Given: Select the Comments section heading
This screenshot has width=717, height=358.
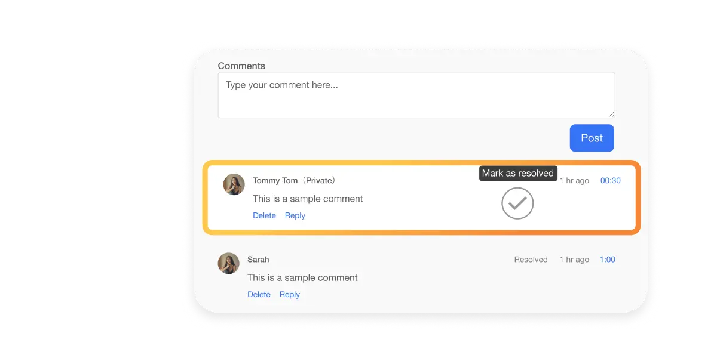Looking at the screenshot, I should click(x=241, y=66).
